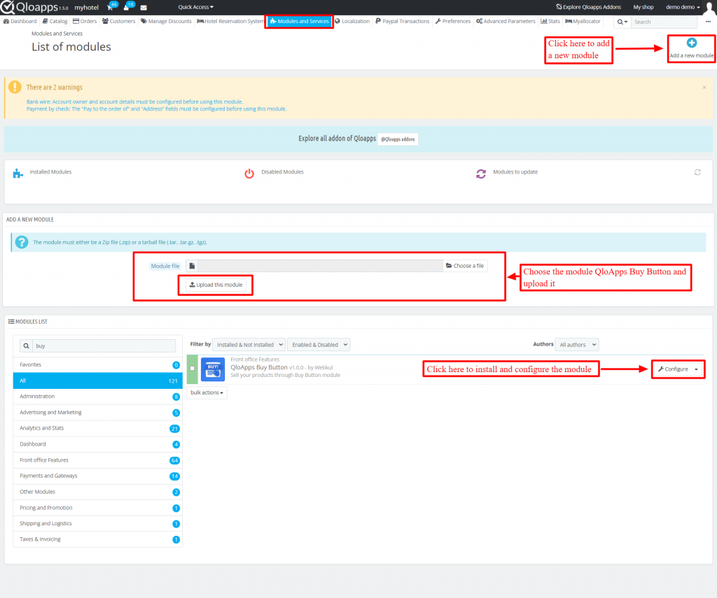Open the Manage Discounts menu

(x=167, y=22)
